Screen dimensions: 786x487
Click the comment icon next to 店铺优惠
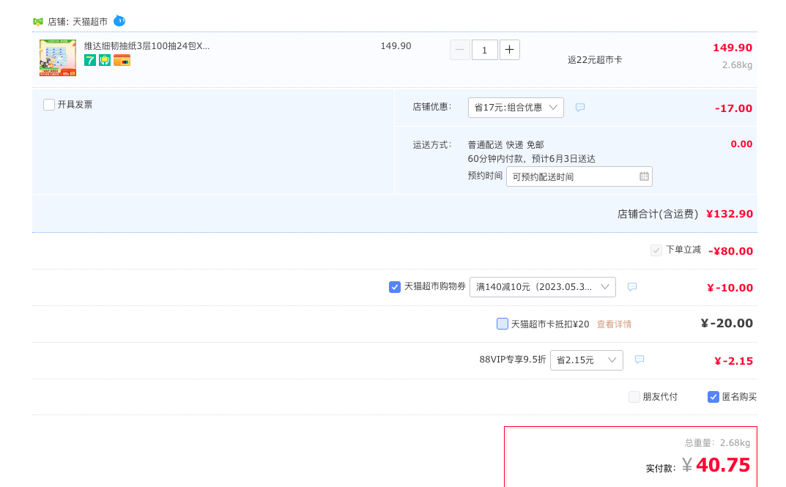(x=580, y=107)
